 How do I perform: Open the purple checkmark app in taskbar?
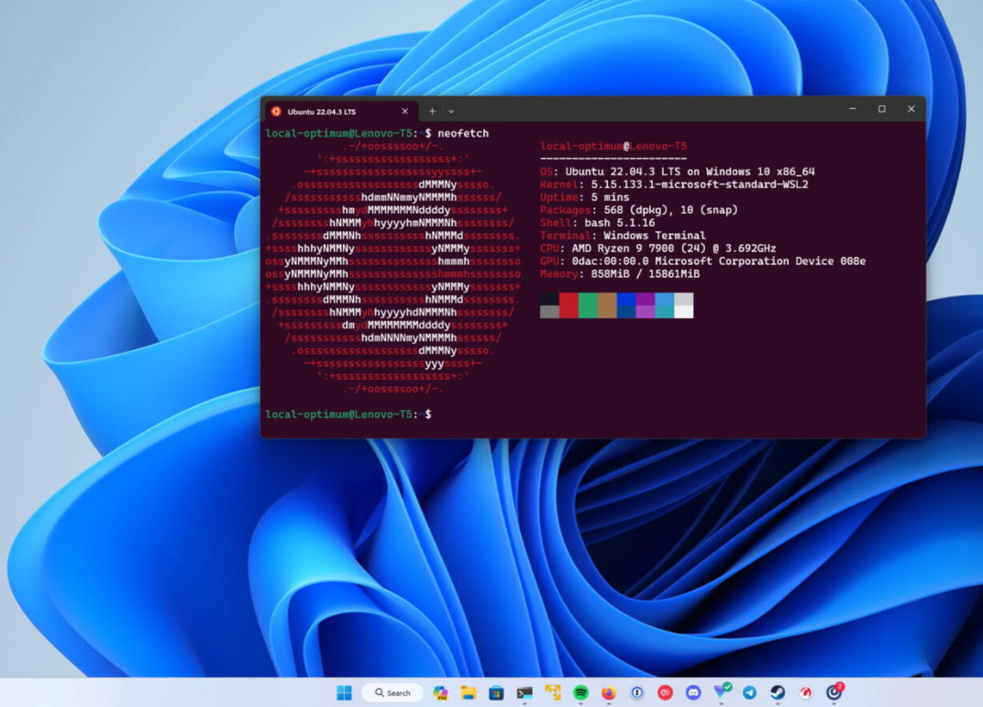[723, 691]
